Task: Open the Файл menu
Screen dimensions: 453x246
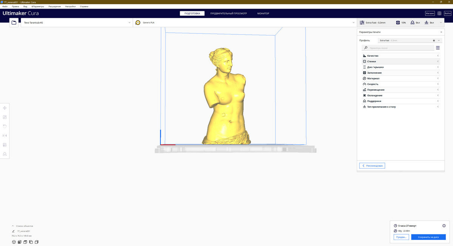Action: pyautogui.click(x=5, y=6)
